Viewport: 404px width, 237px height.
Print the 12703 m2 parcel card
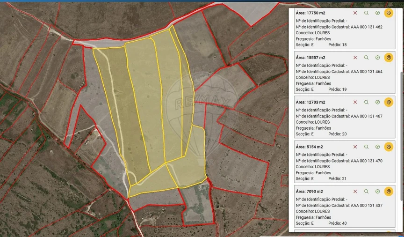389,102
